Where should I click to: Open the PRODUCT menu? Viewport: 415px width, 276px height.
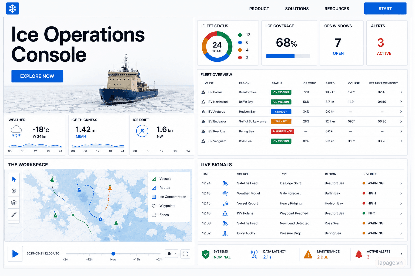pyautogui.click(x=259, y=9)
